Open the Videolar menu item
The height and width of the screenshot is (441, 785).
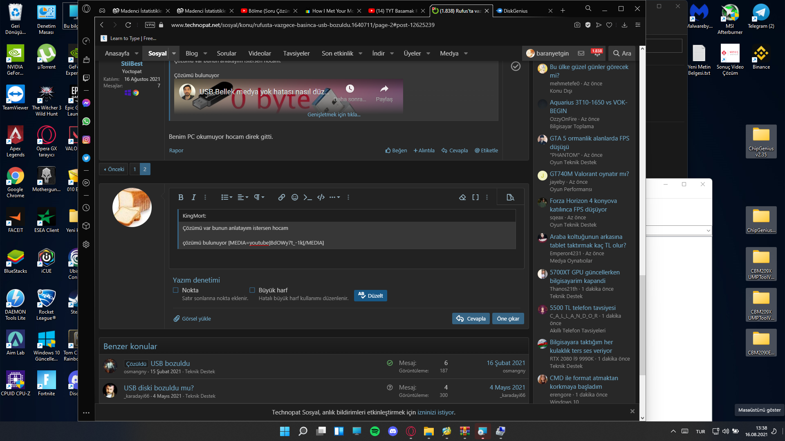[x=260, y=53]
